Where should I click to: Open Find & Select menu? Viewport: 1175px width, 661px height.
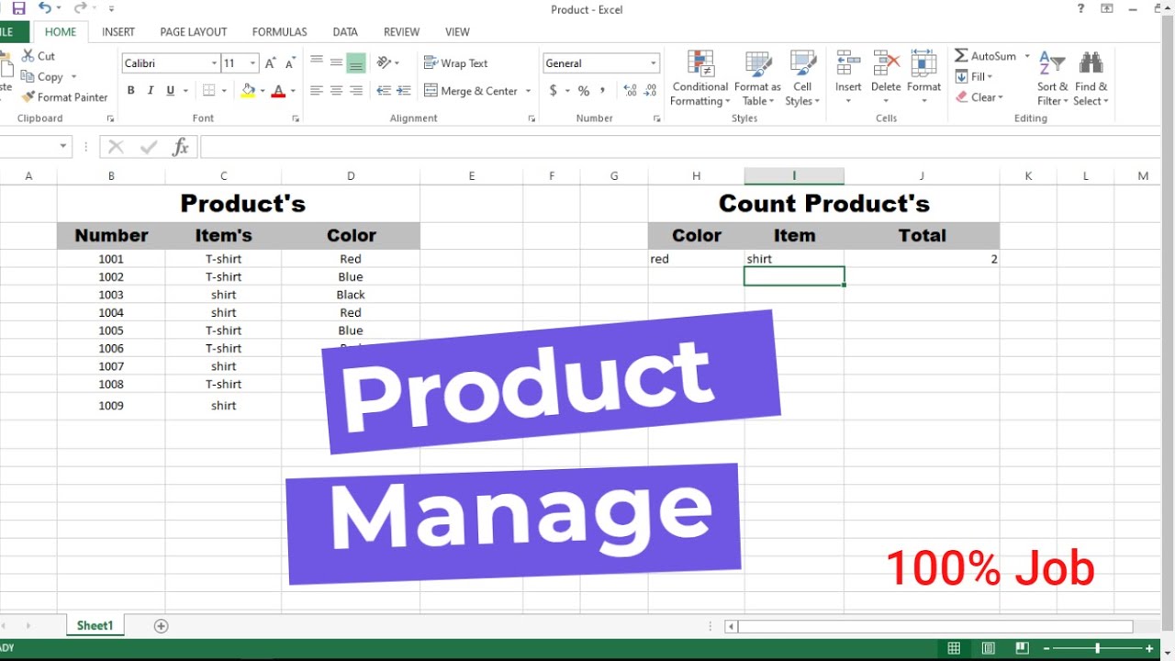[1091, 79]
